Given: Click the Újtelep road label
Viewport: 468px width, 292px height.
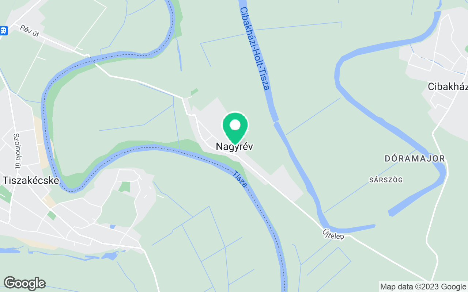Looking at the screenshot, I should [x=333, y=234].
